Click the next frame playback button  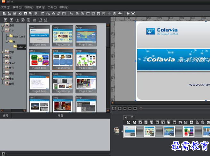[x=135, y=108]
